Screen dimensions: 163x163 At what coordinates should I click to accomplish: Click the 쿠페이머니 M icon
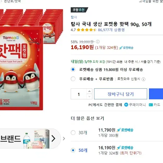tap(126, 105)
